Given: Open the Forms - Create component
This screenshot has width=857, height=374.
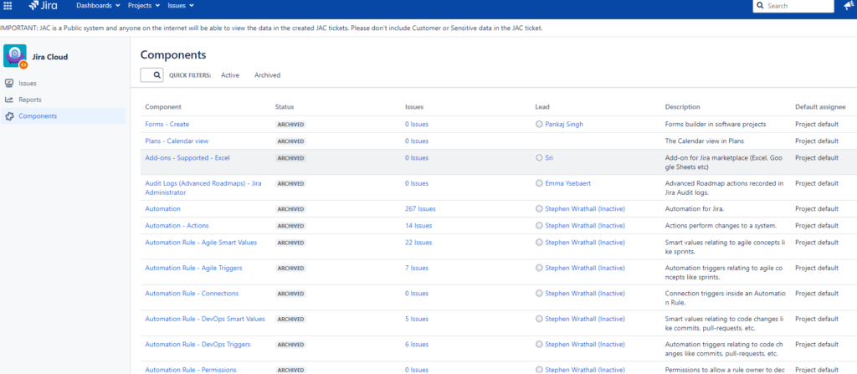Looking at the screenshot, I should 167,124.
